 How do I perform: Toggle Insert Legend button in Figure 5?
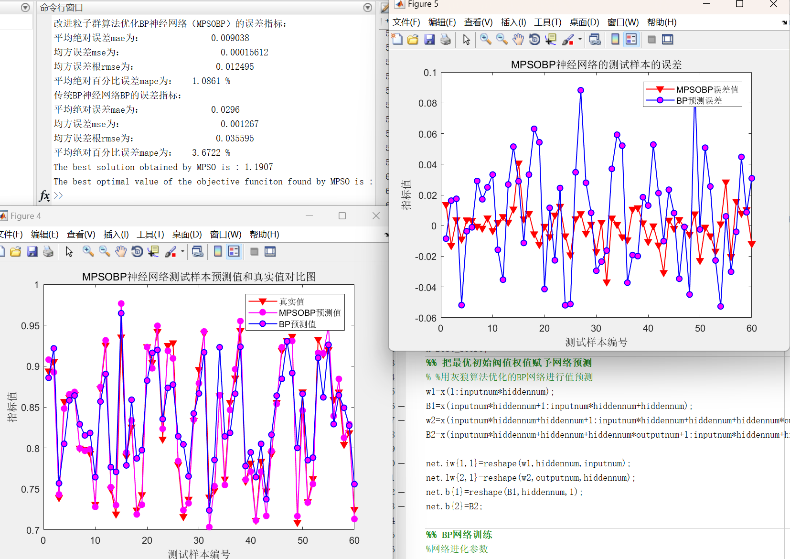click(x=631, y=40)
